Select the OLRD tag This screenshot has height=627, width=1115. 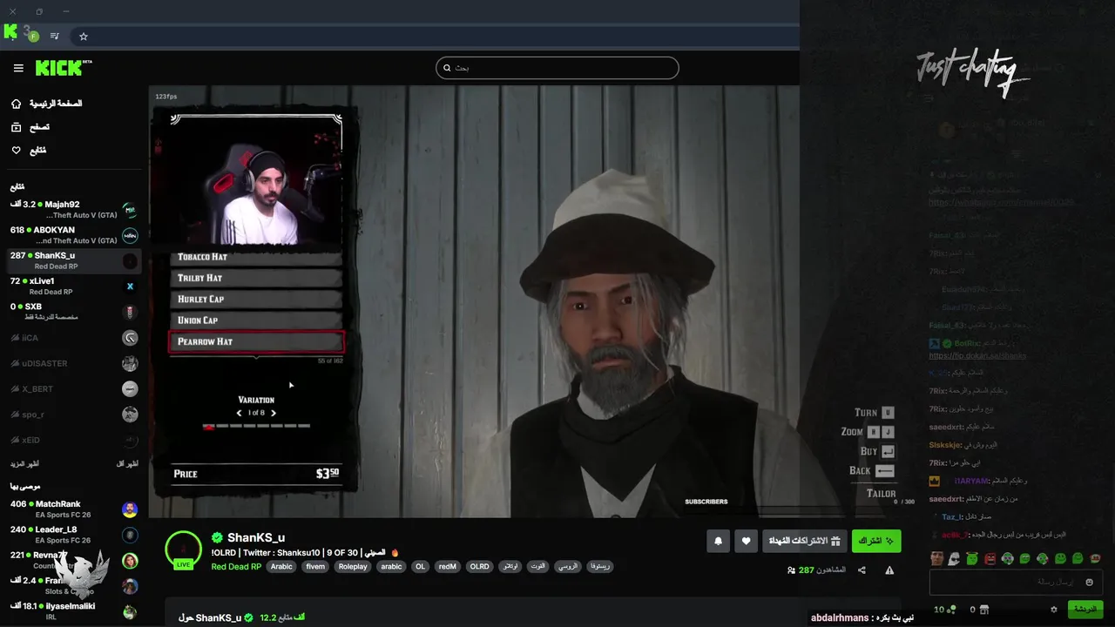[480, 566]
